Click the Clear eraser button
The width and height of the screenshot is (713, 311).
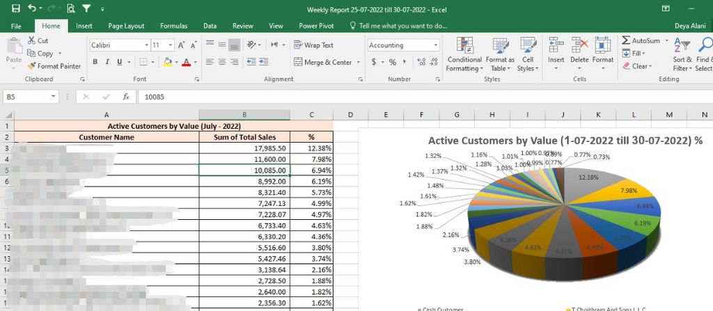point(636,66)
